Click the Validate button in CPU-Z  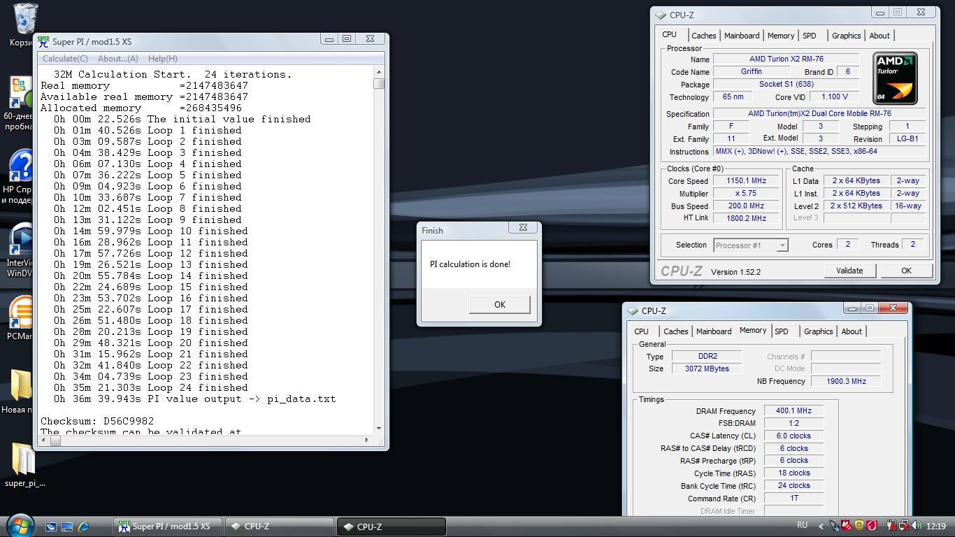coord(849,271)
